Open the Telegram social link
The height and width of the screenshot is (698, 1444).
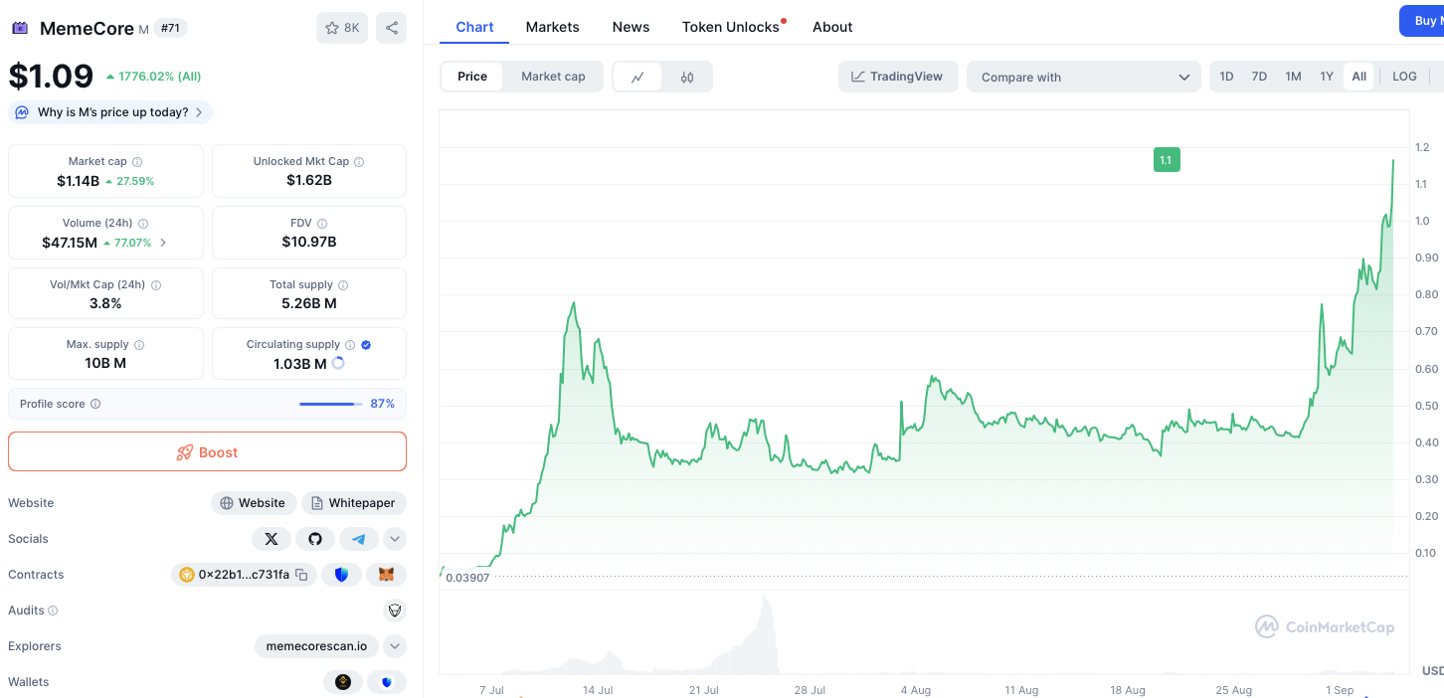359,539
